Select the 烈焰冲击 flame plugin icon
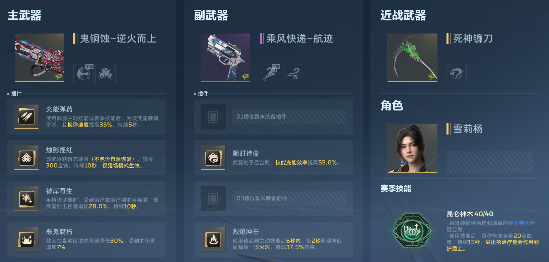This screenshot has width=549, height=262. click(x=213, y=239)
